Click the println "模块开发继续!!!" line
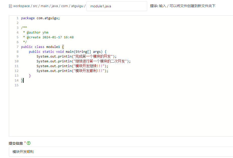This screenshot has width=233, height=158. 72,66
